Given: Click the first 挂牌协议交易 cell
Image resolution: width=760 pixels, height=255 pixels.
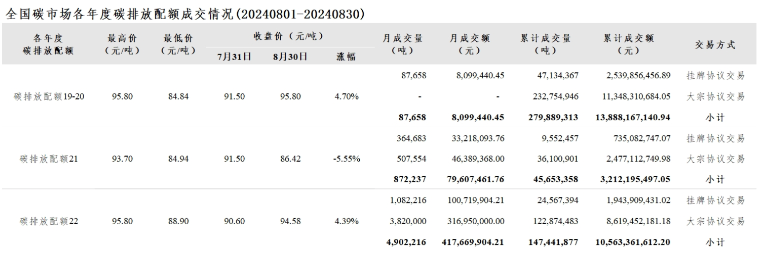Looking at the screenshot, I should (715, 76).
